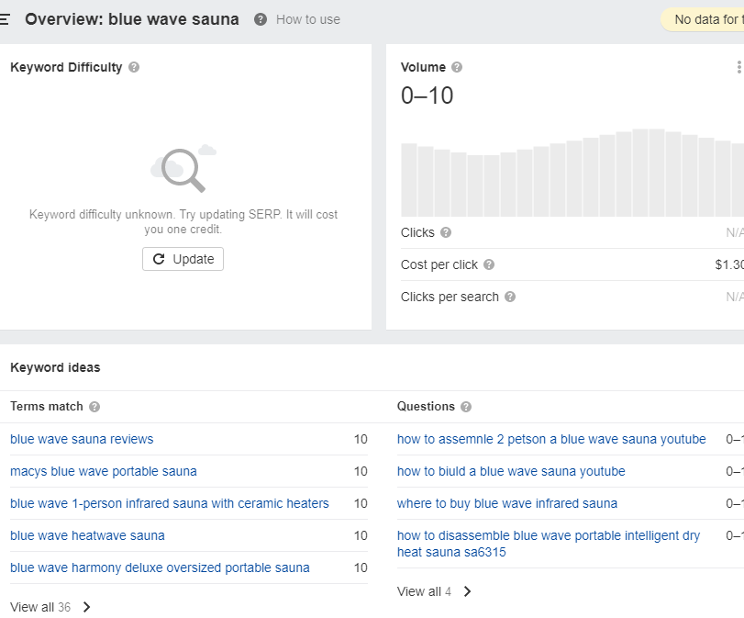Image resolution: width=744 pixels, height=618 pixels.
Task: Click the No data notification banner
Action: pyautogui.click(x=703, y=19)
